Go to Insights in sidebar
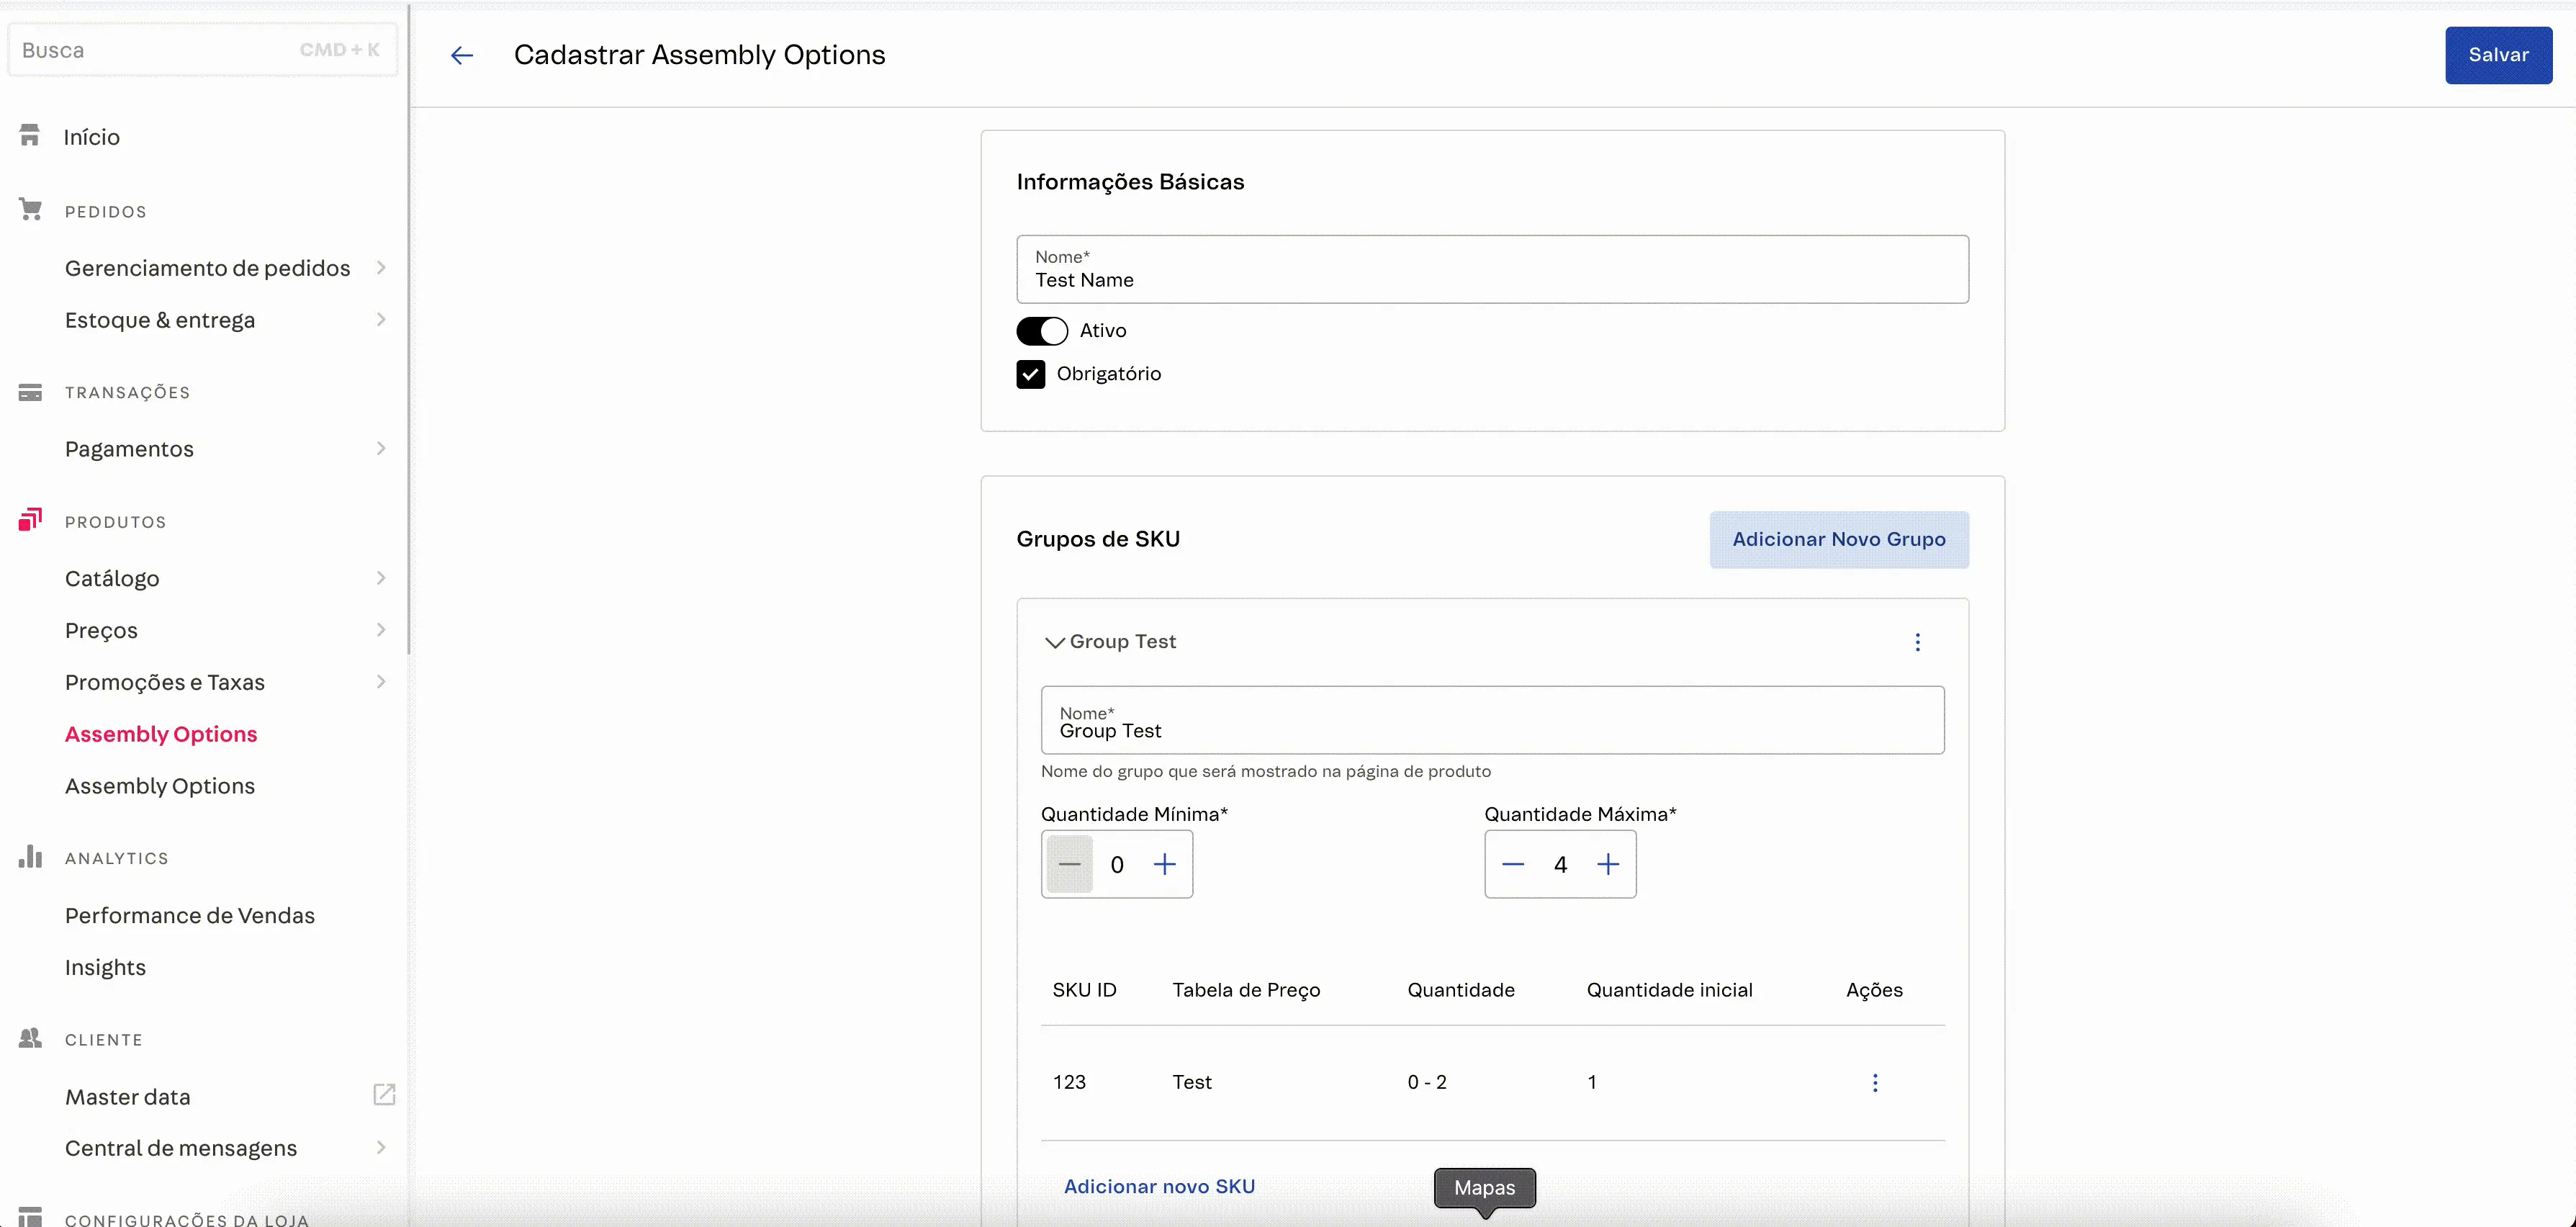The width and height of the screenshot is (2576, 1227). tap(105, 967)
